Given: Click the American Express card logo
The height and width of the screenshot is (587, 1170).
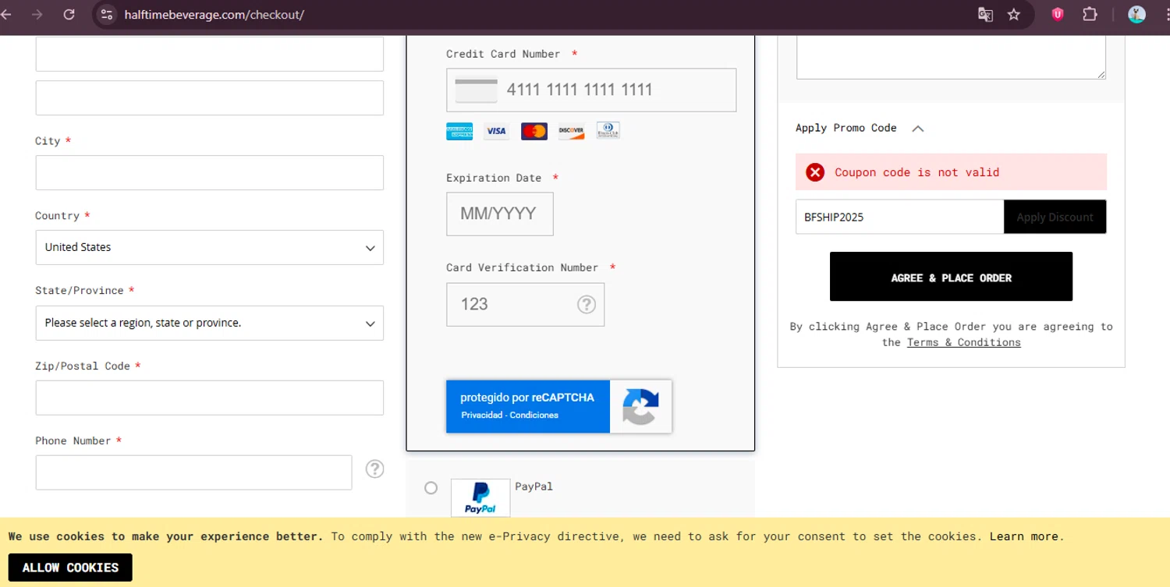Looking at the screenshot, I should (x=459, y=131).
